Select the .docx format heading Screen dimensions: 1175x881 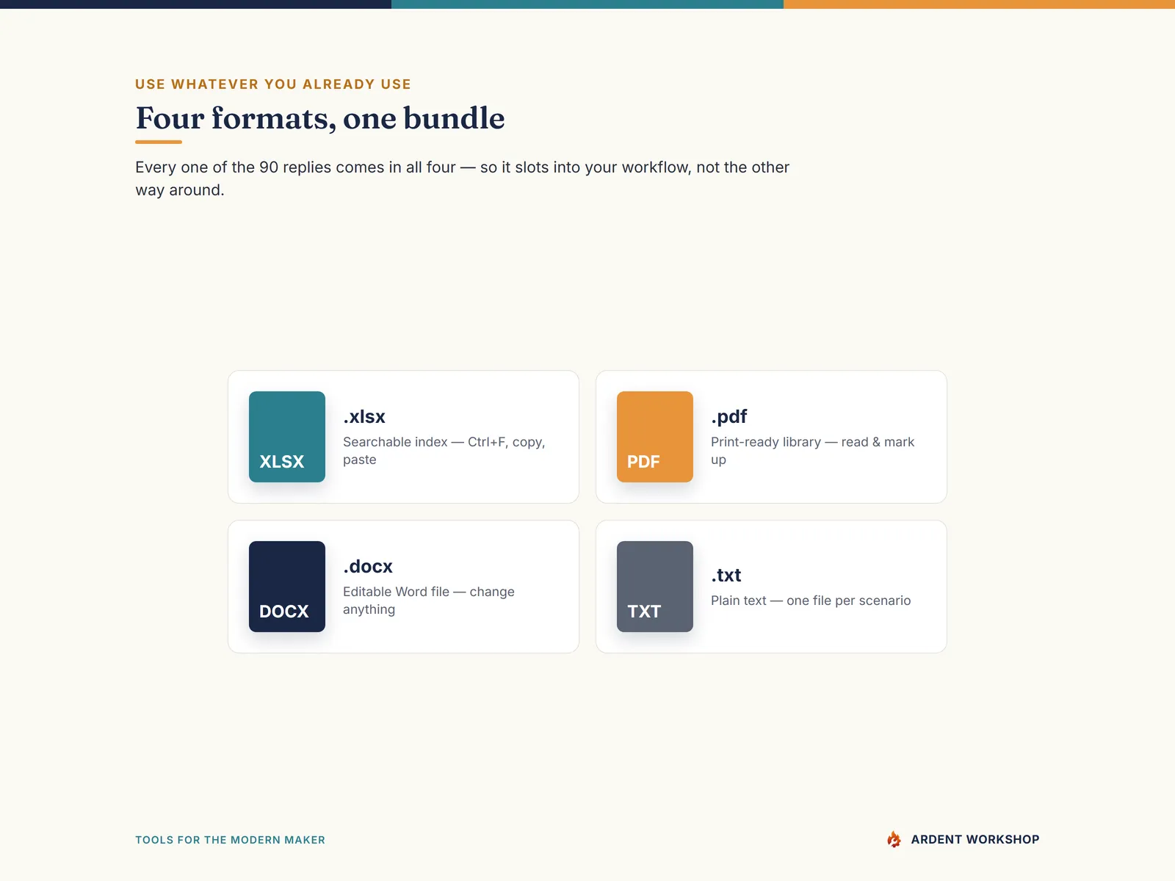click(368, 567)
